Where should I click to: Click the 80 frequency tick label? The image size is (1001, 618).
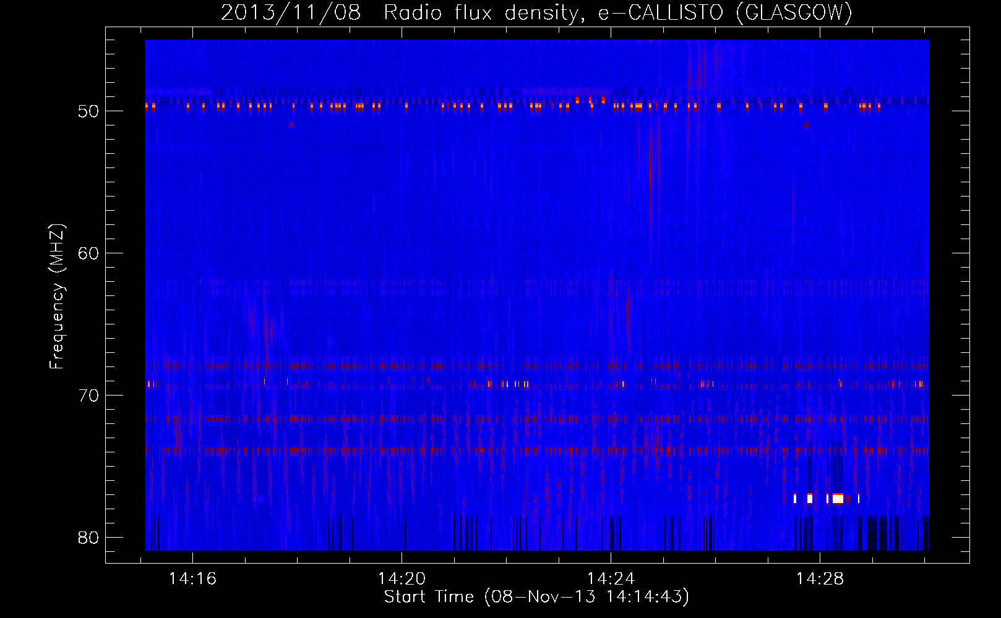88,538
